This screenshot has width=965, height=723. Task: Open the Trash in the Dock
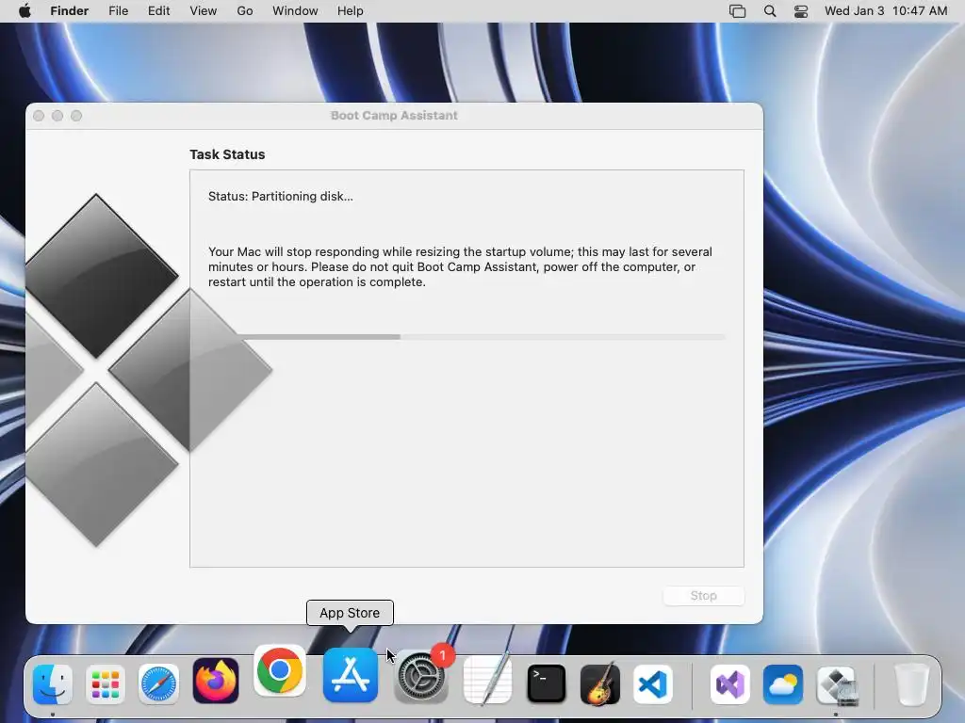click(911, 683)
